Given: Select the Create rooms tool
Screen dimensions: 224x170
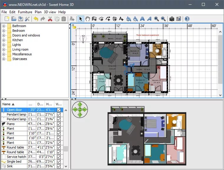Looking at the screenshot, I should (x=101, y=19).
